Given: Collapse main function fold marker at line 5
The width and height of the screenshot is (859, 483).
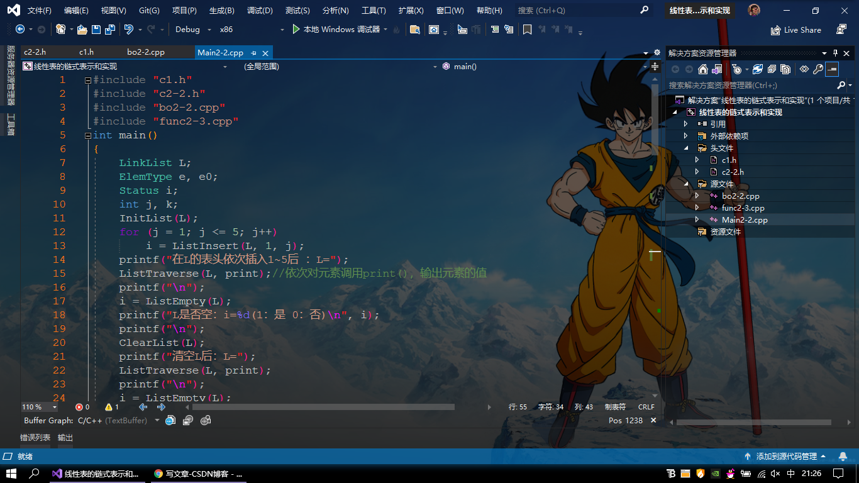Looking at the screenshot, I should click(x=88, y=135).
